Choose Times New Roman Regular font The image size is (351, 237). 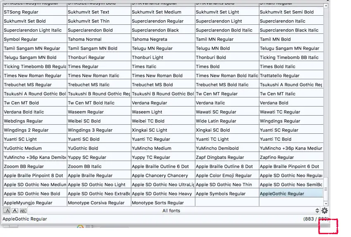point(35,76)
